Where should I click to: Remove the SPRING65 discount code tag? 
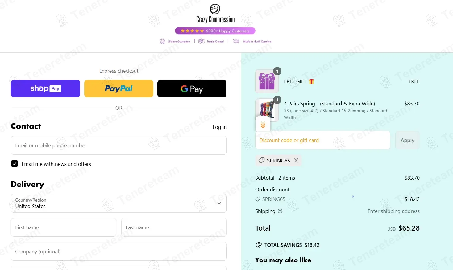296,160
